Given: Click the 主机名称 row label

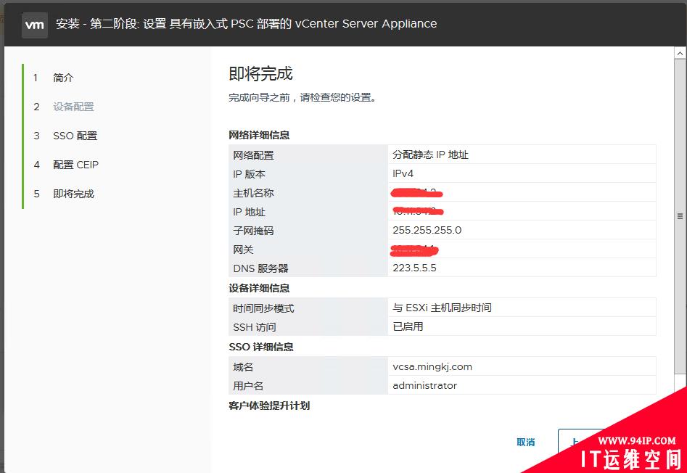Looking at the screenshot, I should (254, 193).
